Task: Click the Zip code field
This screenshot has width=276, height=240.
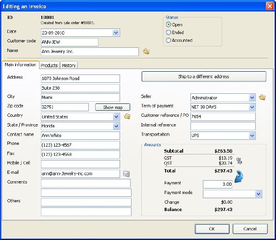Action: 65,107
